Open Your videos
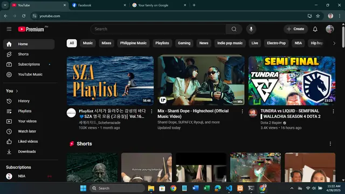Screen dimensions: 345x194 tap(29, 121)
